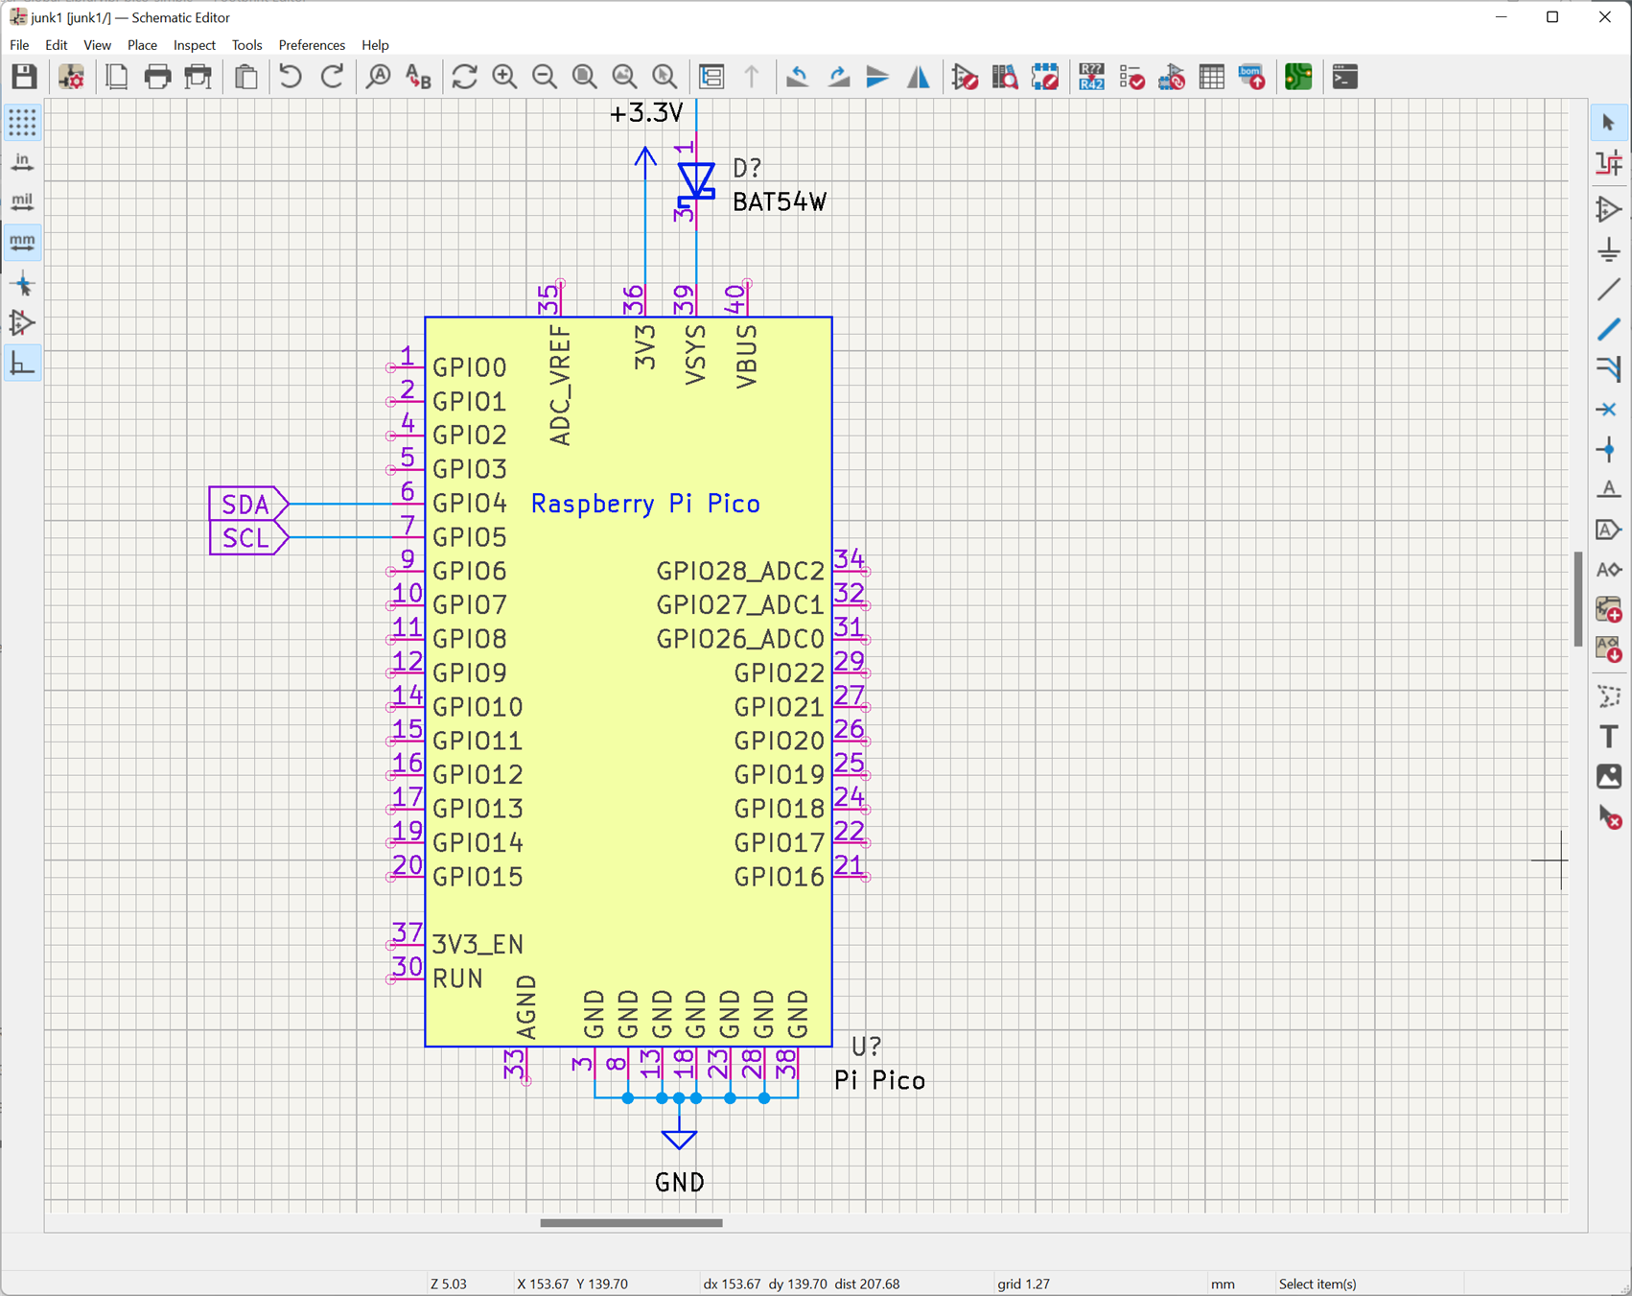The height and width of the screenshot is (1296, 1632).
Task: Mirror selection horizontally
Action: click(918, 77)
